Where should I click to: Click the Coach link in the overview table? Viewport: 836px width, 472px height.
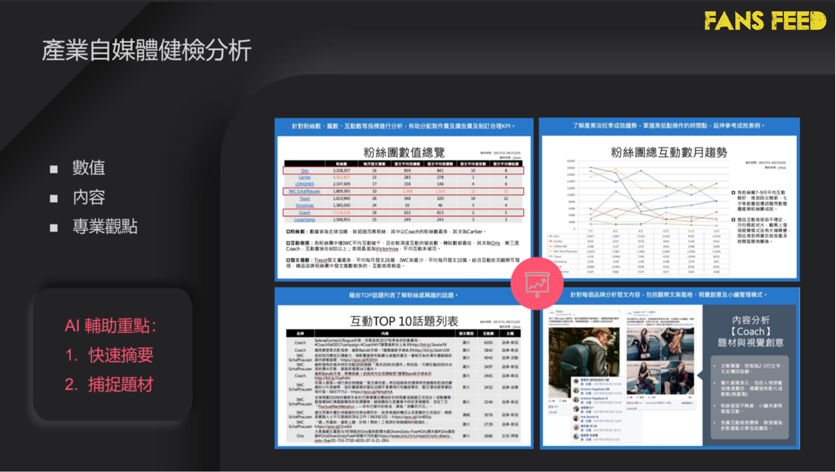pyautogui.click(x=304, y=213)
